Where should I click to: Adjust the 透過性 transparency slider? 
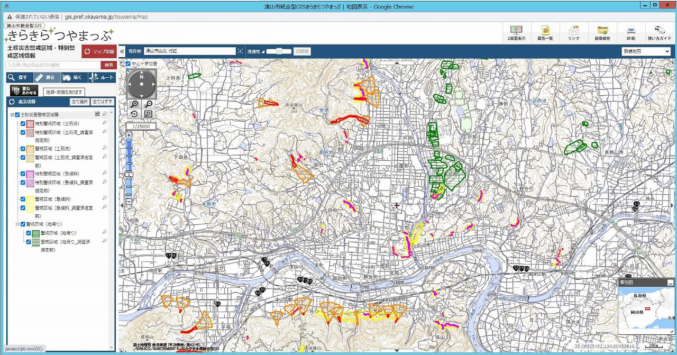279,51
